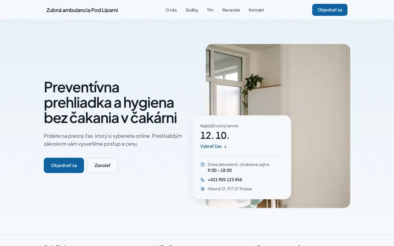
Task: Click the date 12. 10.
Action: [x=215, y=135]
